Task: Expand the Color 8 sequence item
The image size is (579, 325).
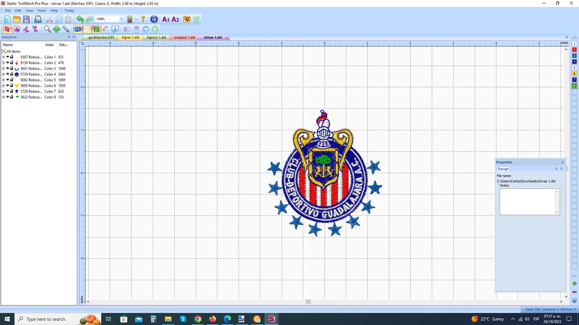Action: coord(3,97)
